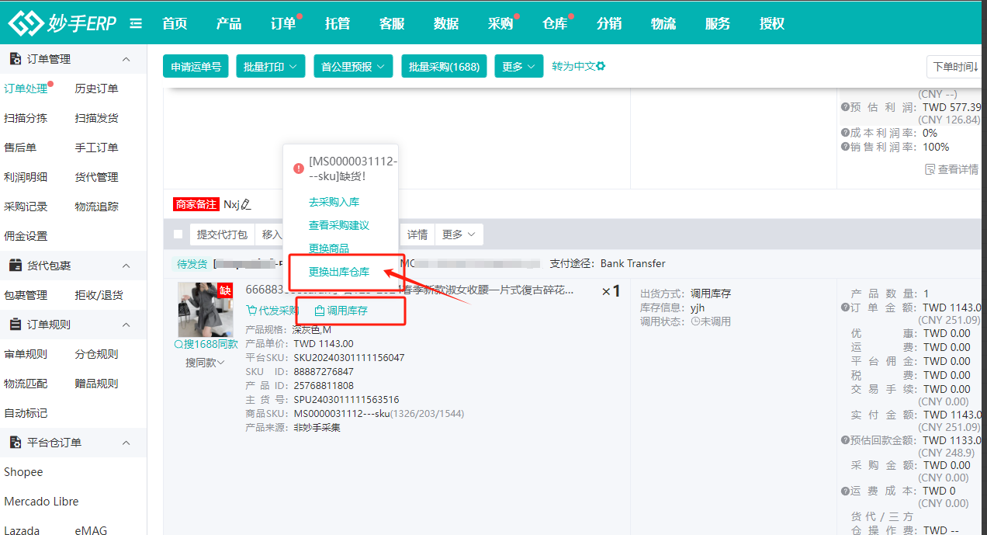Click the bag icon of 调用库存

[320, 311]
